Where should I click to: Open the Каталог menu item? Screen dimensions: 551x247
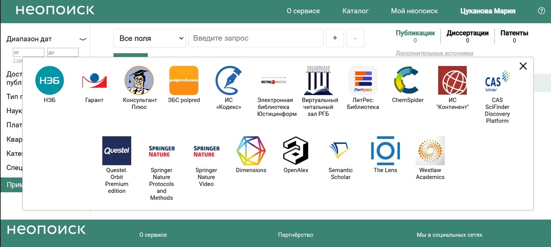[x=356, y=11]
